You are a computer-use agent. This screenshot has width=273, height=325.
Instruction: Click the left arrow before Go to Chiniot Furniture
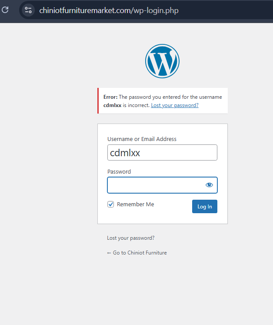pyautogui.click(x=109, y=253)
